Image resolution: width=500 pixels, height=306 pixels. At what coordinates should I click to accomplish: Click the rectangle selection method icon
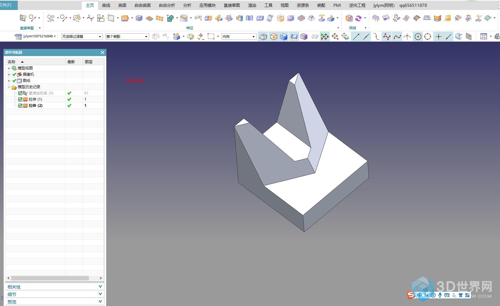[x=211, y=36]
